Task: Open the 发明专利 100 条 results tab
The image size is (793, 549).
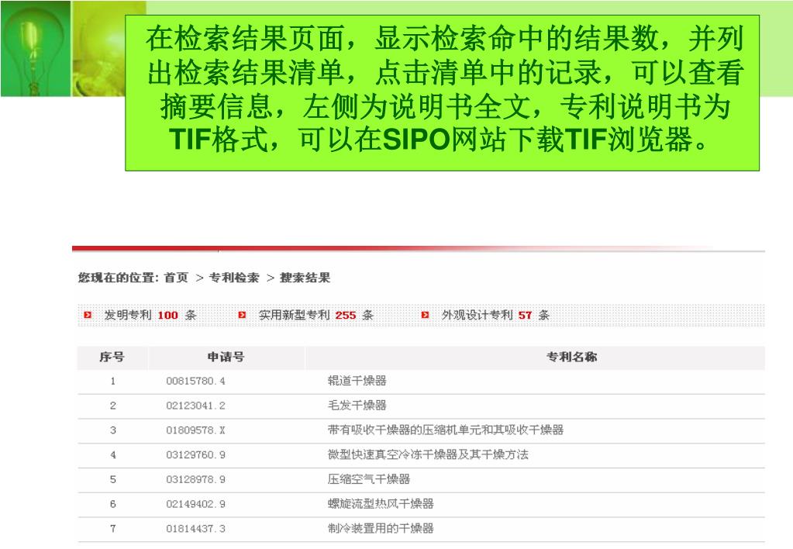Action: 150,316
